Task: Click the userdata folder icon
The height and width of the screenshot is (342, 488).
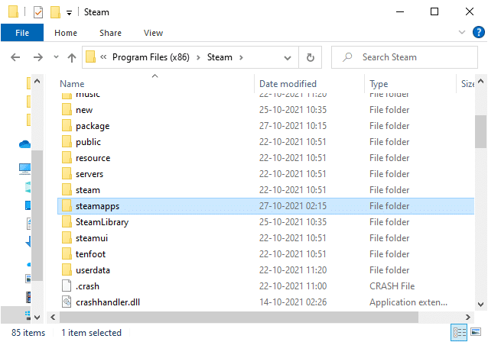Action: [67, 270]
